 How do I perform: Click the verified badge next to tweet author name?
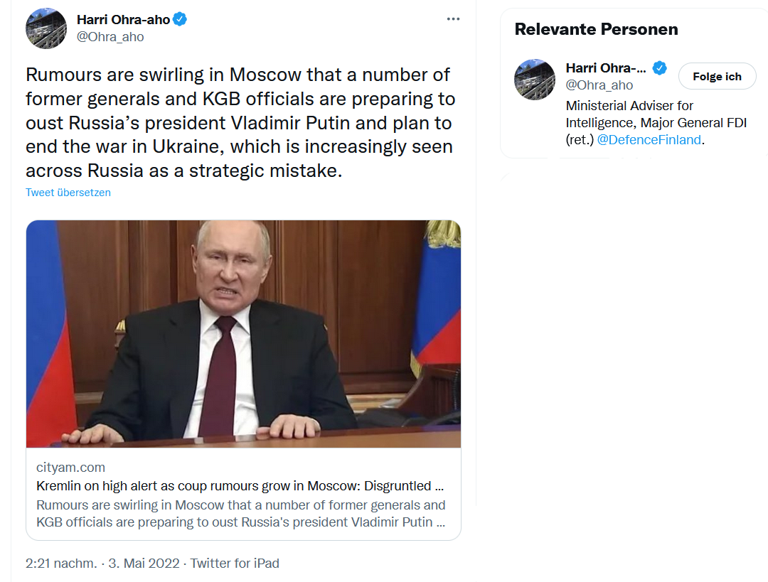(x=180, y=20)
